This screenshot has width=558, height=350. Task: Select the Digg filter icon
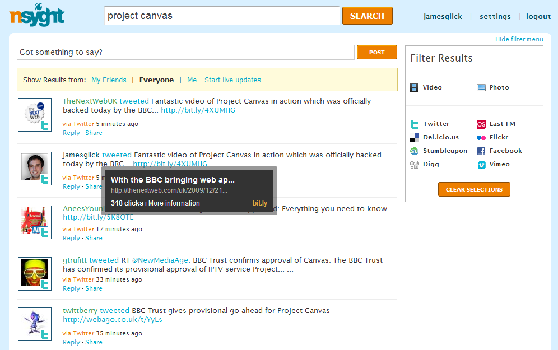(x=414, y=165)
